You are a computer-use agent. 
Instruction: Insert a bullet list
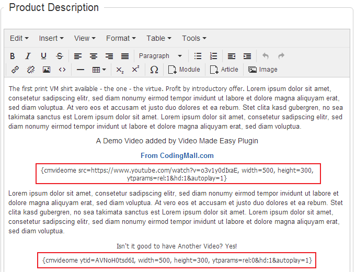198,56
